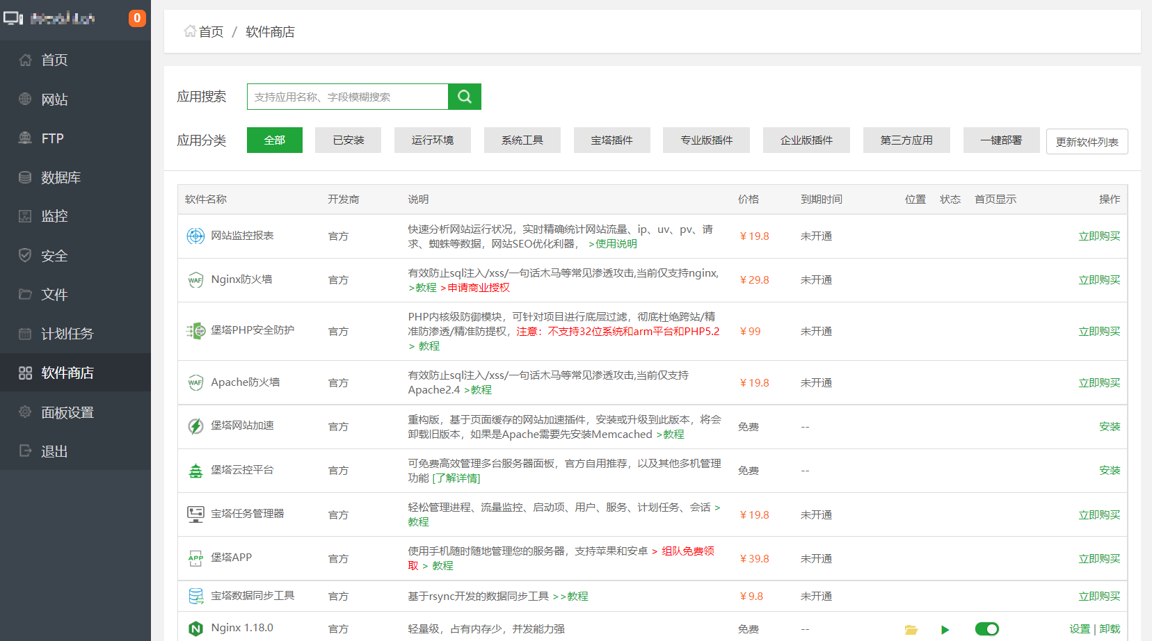Click the Nginx running status play icon
Screen dimensions: 1152x641
point(945,630)
